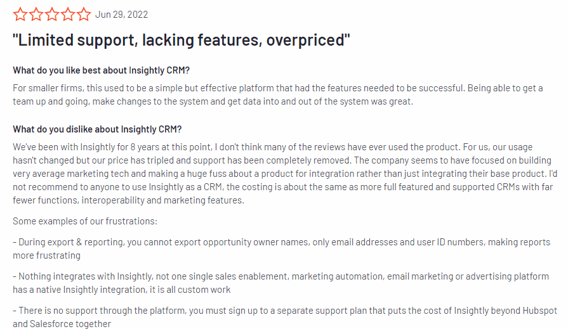Click the Jun 29, 2022 review date
This screenshot has height=329, width=568.
click(x=121, y=15)
